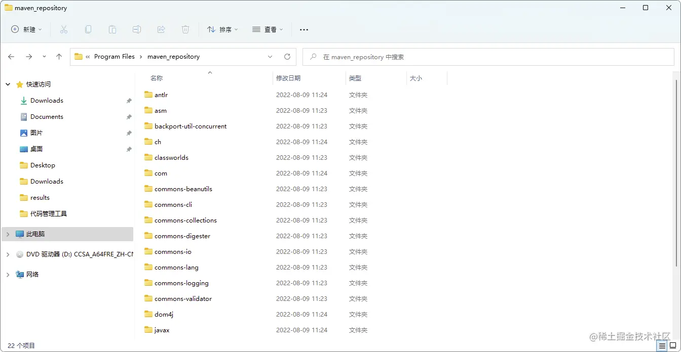The width and height of the screenshot is (681, 352).
Task: Open Documents in the navigation pane
Action: [x=47, y=117]
